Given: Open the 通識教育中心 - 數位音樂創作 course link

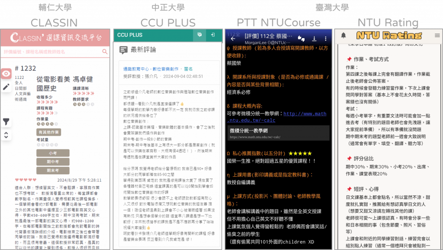Looking at the screenshot, I should (151, 69).
